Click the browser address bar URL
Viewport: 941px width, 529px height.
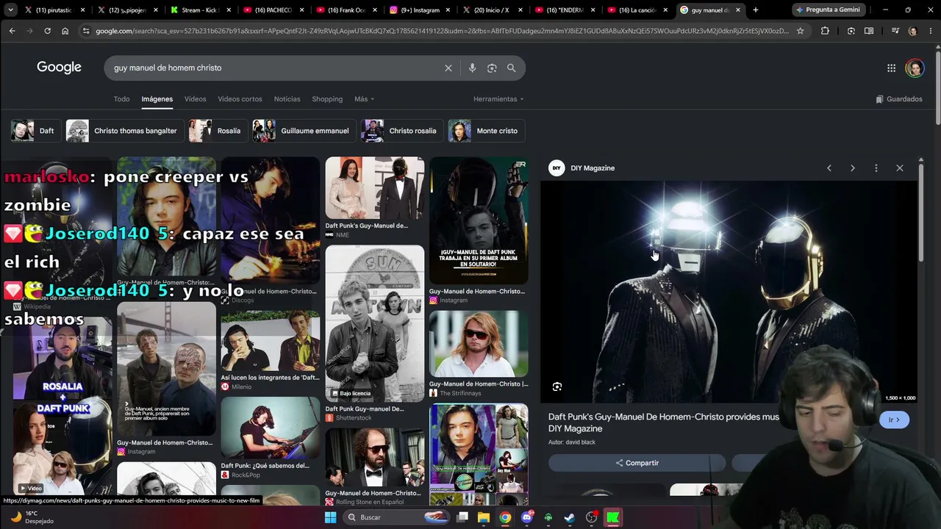(442, 31)
